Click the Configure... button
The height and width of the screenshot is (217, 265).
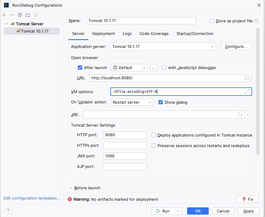click(x=236, y=47)
